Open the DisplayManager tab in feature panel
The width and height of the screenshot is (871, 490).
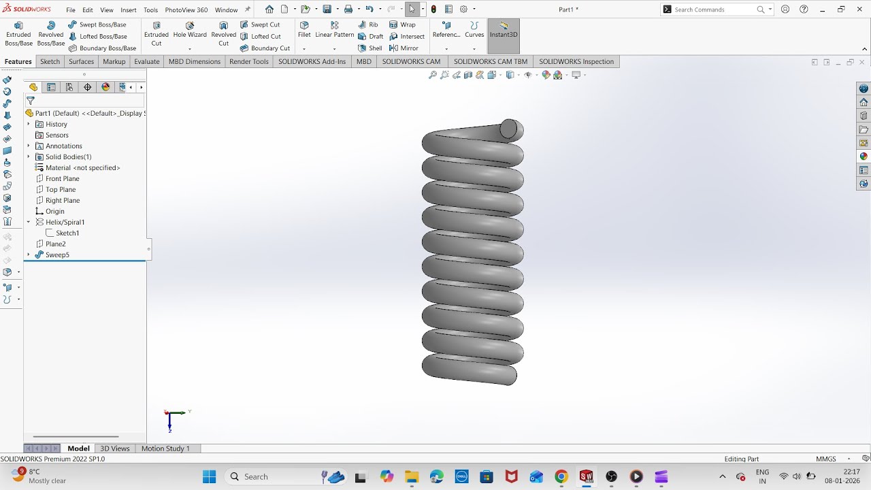[105, 87]
